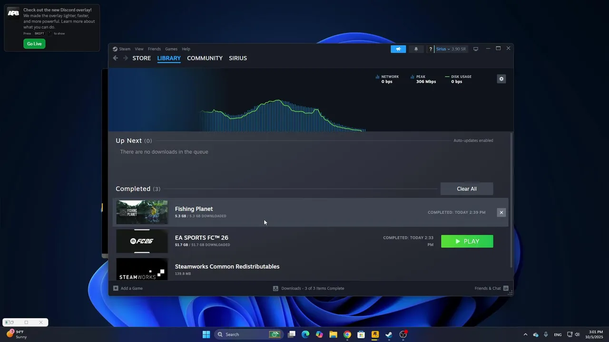This screenshot has height=342, width=609.
Task: Remove Fishing Planet from completed list
Action: point(501,212)
